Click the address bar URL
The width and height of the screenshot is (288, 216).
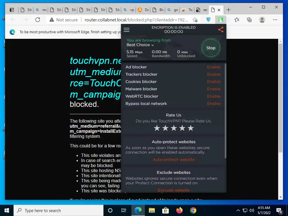[136, 20]
